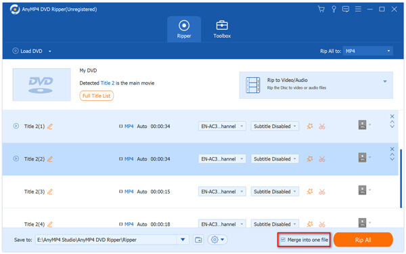Image resolution: width=406 pixels, height=254 pixels.
Task: Click the Rip All button
Action: coord(363,240)
